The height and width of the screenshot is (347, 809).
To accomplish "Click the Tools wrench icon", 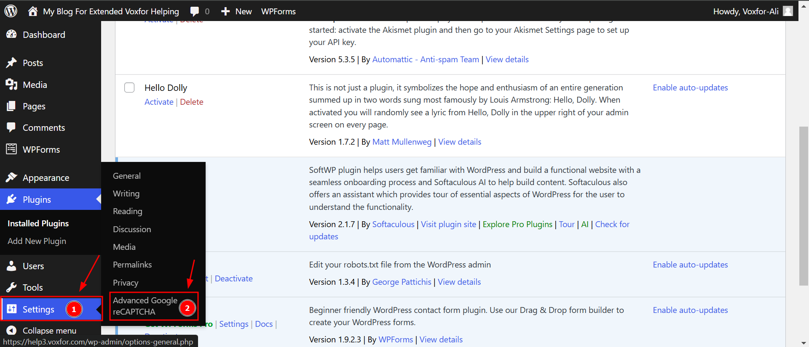I will coord(11,287).
